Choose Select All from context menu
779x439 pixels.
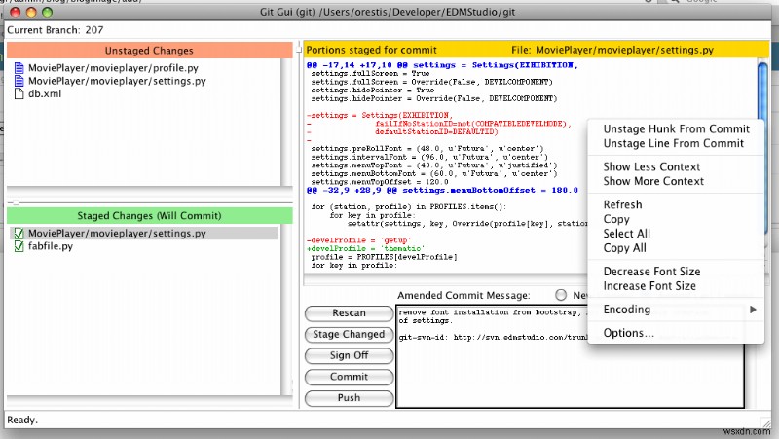coord(626,234)
